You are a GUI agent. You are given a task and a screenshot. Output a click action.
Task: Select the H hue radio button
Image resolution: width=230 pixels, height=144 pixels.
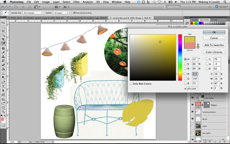(x=185, y=59)
